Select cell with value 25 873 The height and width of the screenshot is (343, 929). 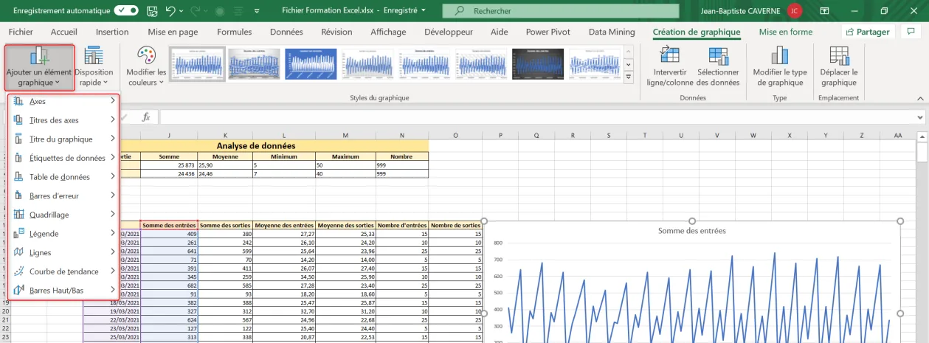[x=170, y=165]
